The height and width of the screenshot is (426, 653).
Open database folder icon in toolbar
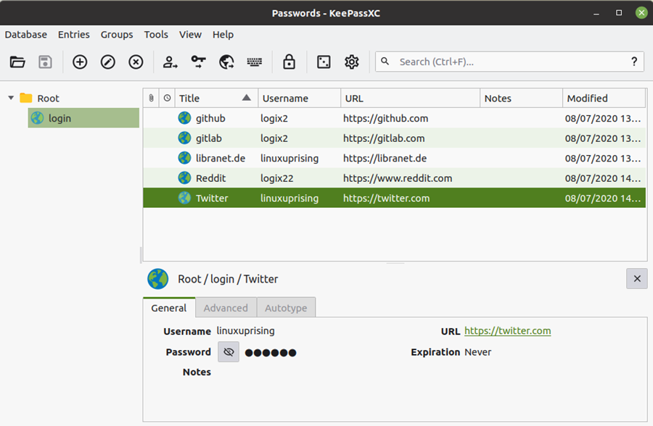pos(17,62)
